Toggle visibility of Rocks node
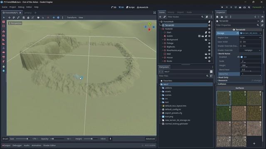This screenshot has width=266, height=149. pos(209,61)
